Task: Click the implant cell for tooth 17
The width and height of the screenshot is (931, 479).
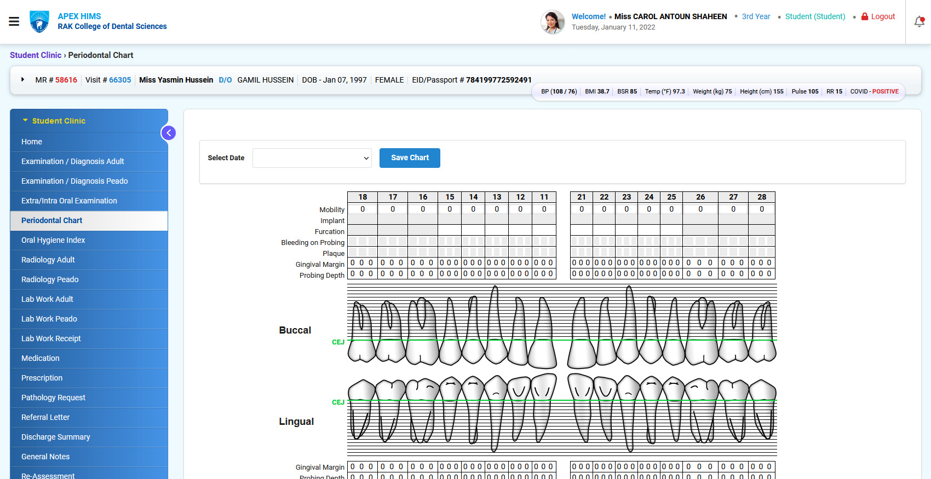Action: [x=393, y=219]
